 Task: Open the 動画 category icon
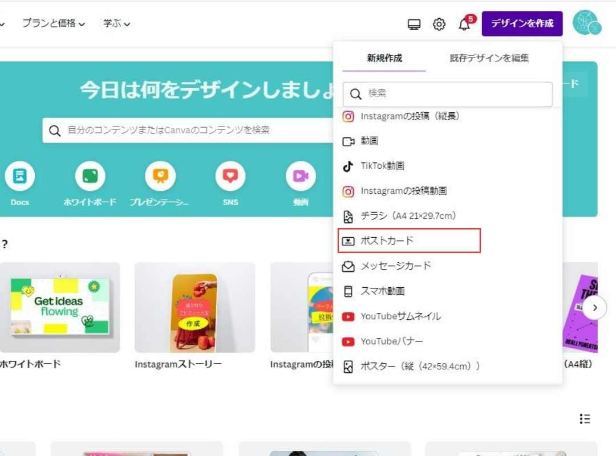[299, 177]
